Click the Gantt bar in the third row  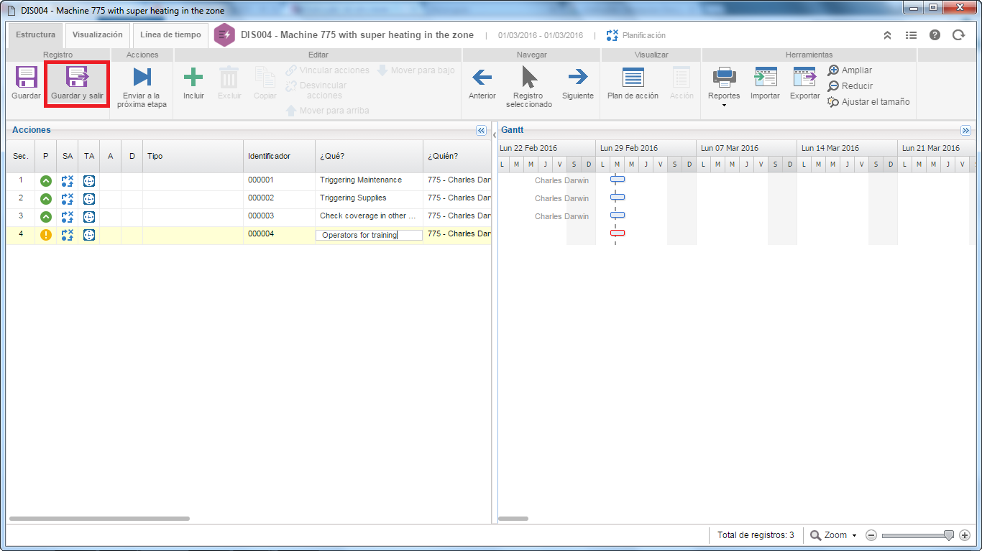click(x=618, y=215)
